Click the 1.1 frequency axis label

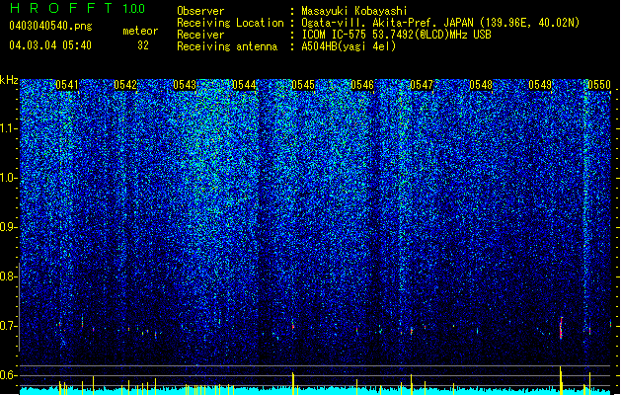(x=9, y=128)
